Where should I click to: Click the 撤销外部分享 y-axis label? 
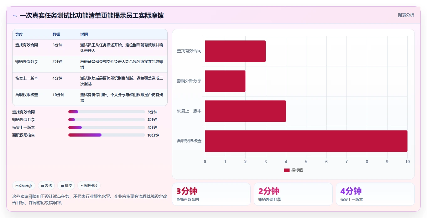pyautogui.click(x=189, y=81)
